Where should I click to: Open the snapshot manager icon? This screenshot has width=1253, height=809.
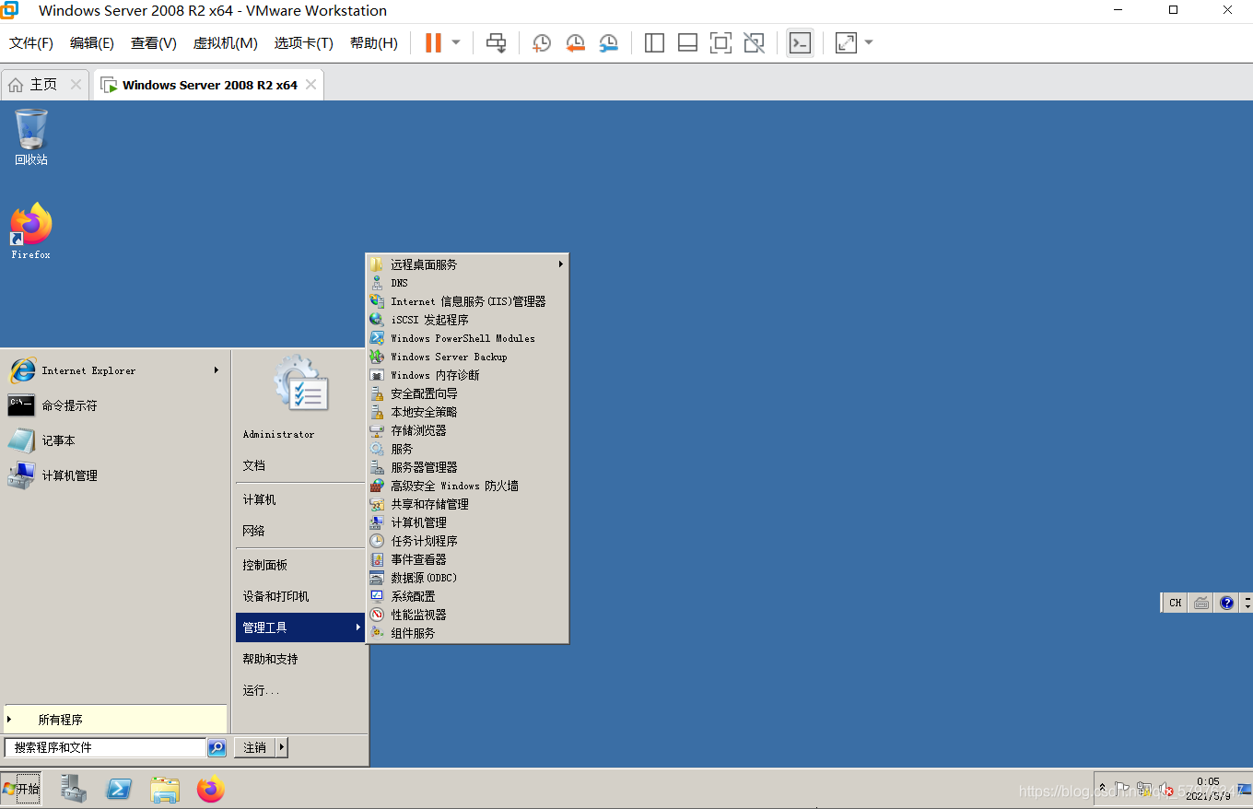coord(608,43)
